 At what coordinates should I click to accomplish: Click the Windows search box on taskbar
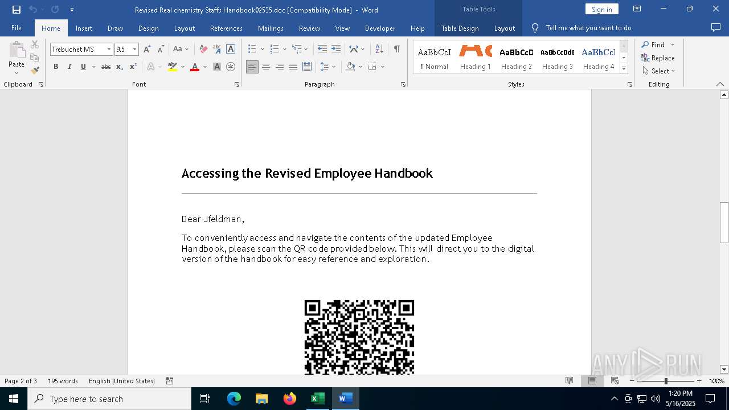[x=109, y=399]
